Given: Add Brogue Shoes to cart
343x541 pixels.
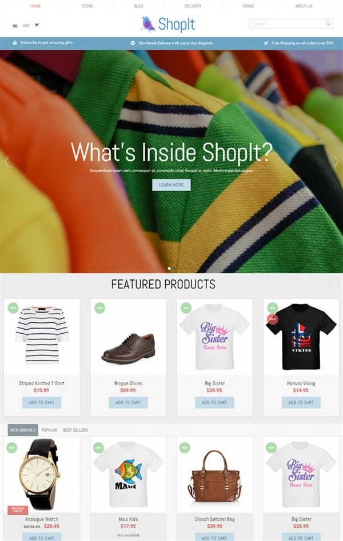Looking at the screenshot, I should (x=128, y=402).
